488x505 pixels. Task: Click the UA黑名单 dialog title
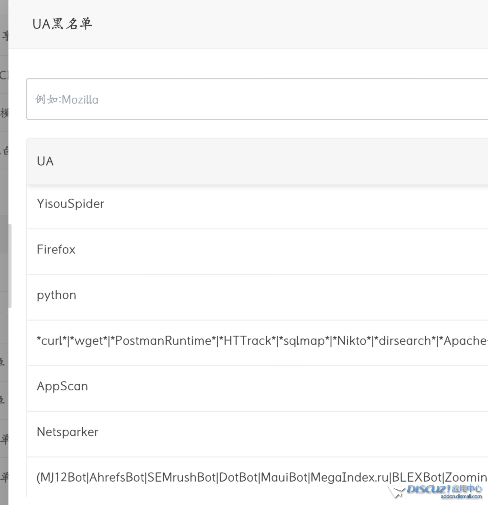click(x=62, y=24)
